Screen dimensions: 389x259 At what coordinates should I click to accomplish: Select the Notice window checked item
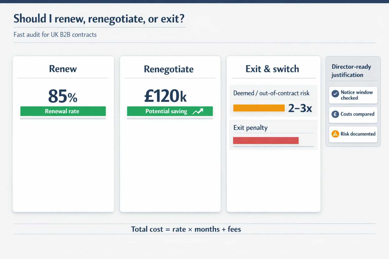click(353, 95)
